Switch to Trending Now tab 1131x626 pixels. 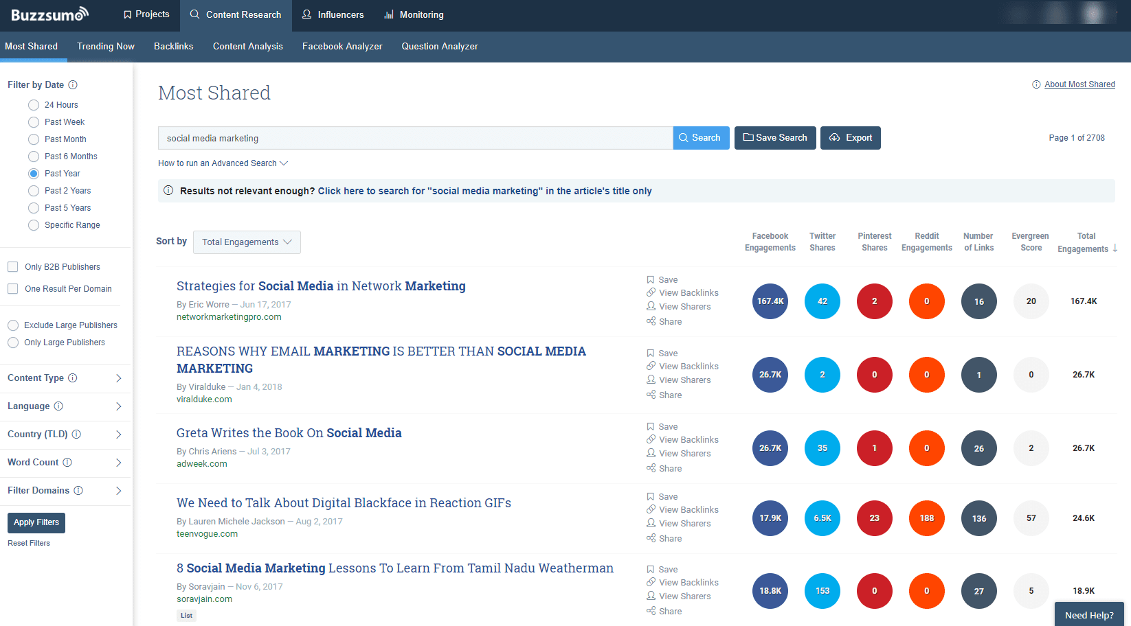click(106, 47)
